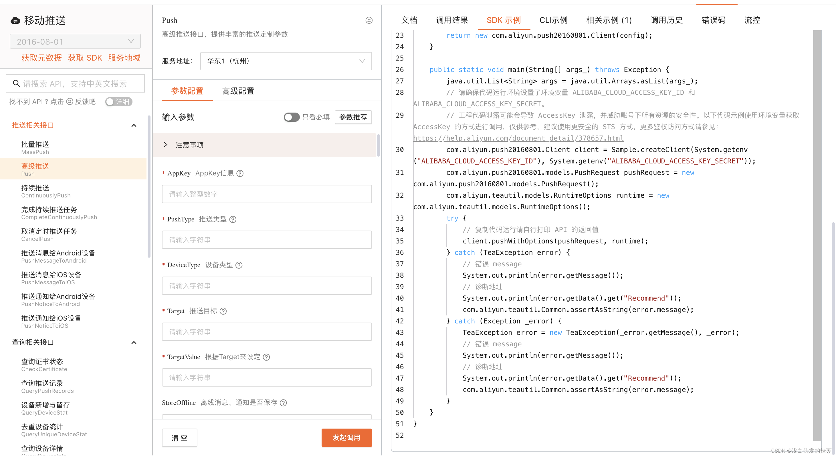Collapse the 推送相关接口 group
This screenshot has height=456, width=836.
coord(134,125)
